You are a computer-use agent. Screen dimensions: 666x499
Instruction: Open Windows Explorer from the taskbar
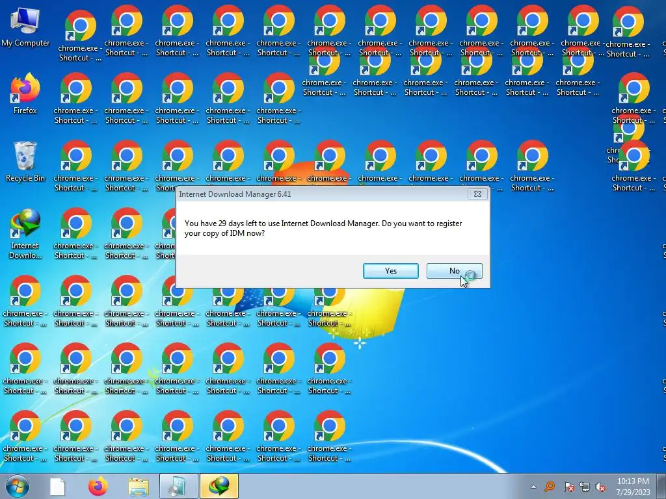[x=139, y=487]
